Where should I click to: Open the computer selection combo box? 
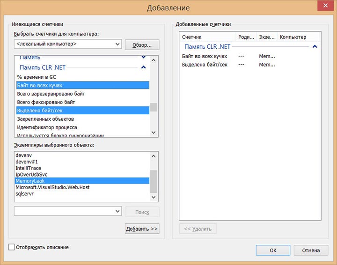[x=68, y=44]
